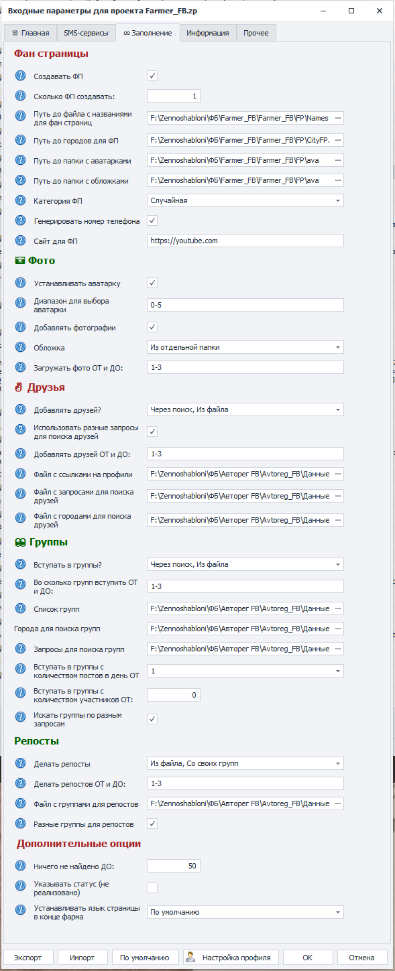The image size is (395, 971).
Task: Click help icon for Делать репосты
Action: (x=21, y=763)
